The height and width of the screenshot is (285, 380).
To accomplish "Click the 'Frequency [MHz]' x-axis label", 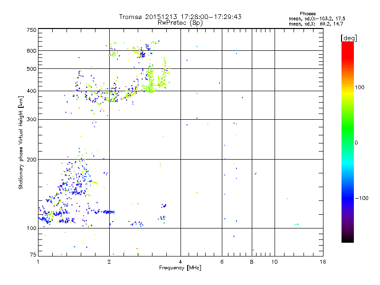I will click(x=180, y=268).
